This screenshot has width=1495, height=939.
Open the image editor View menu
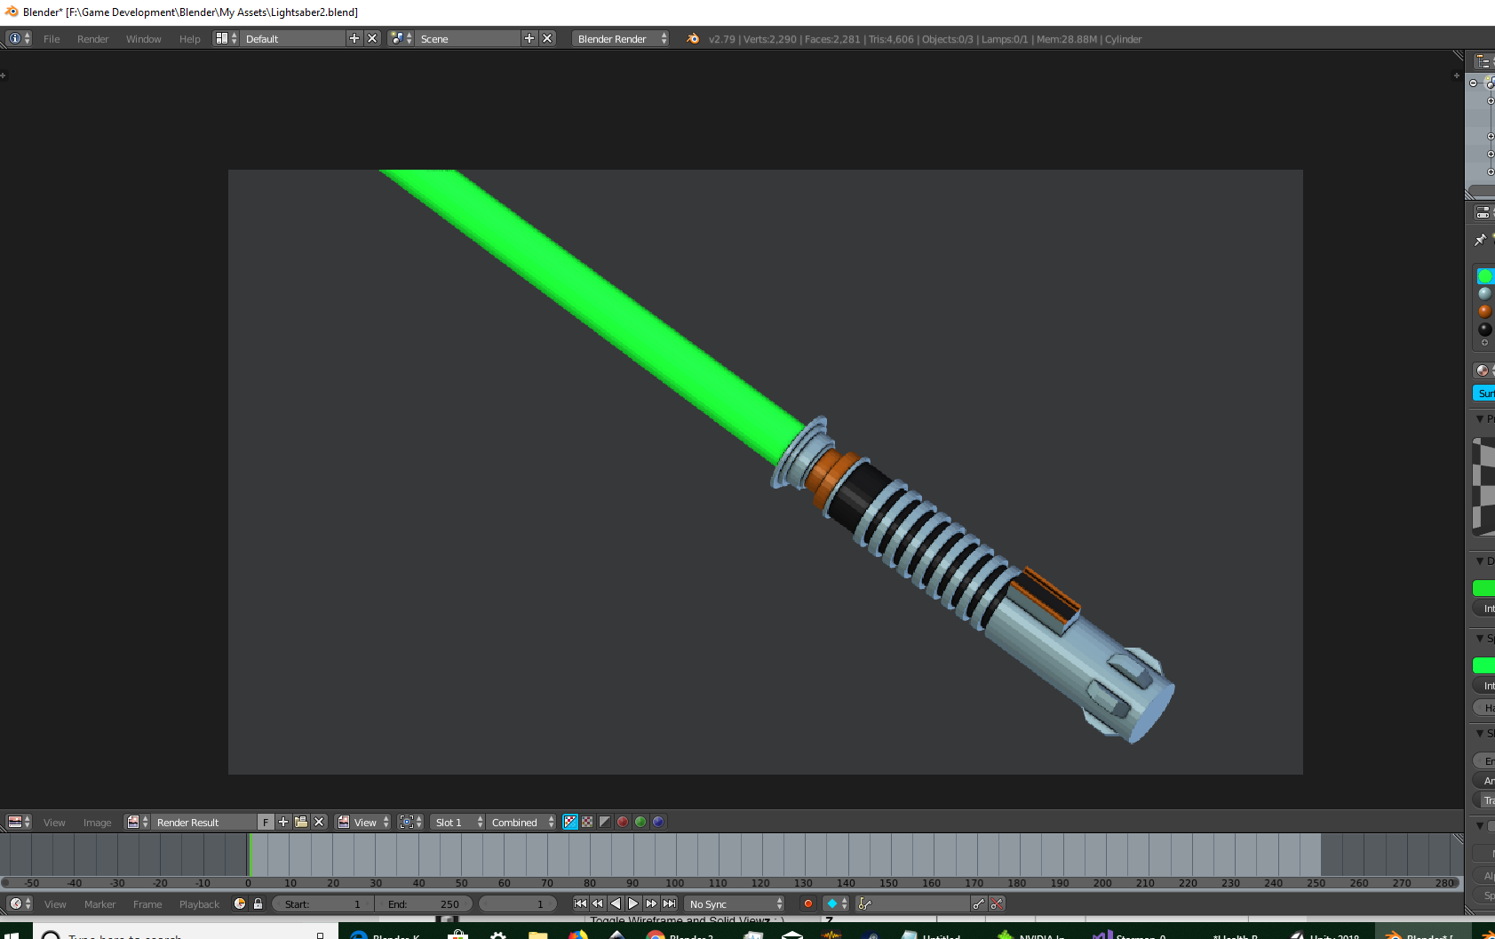54,823
